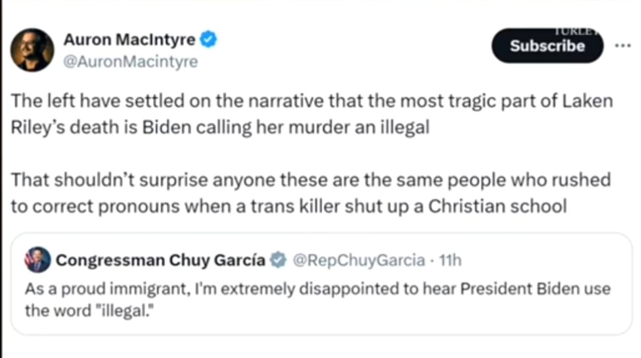Click Congressman Chuy García's small avatar
This screenshot has height=358, width=641.
point(38,260)
